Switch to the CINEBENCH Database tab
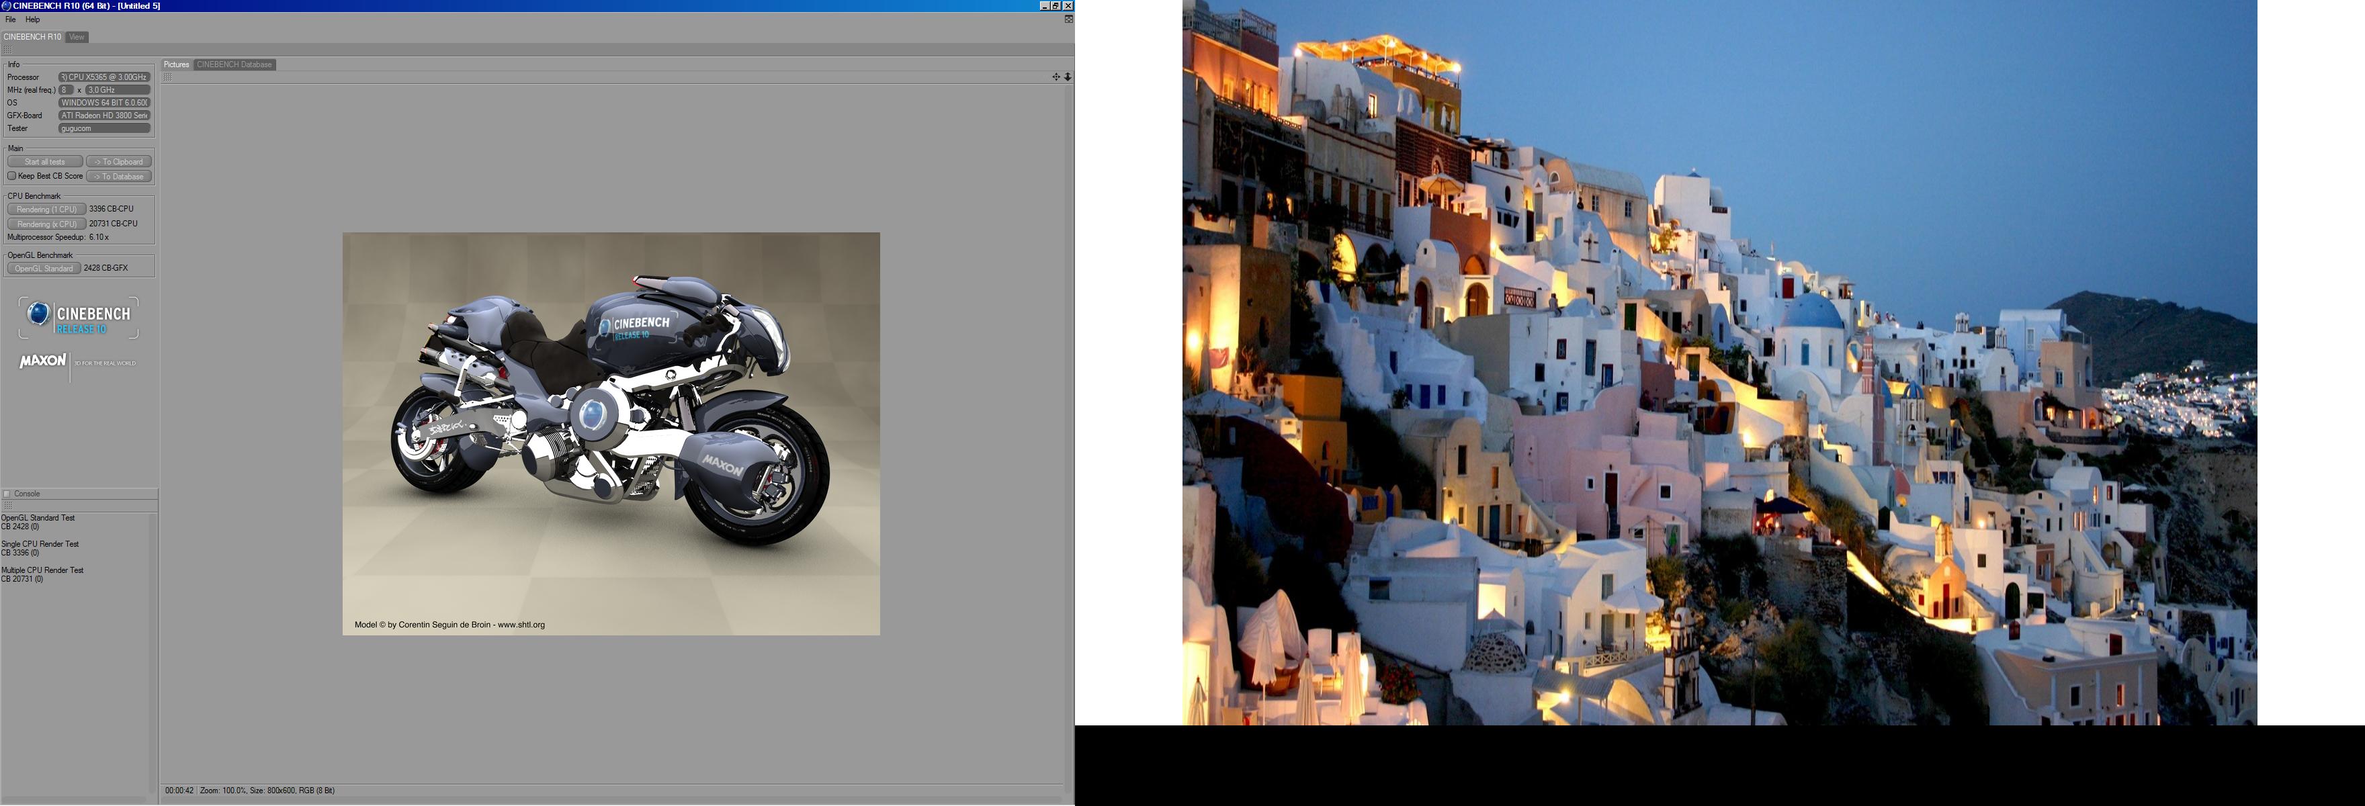 [234, 64]
